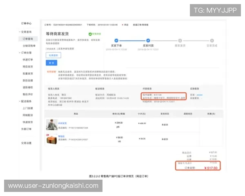This screenshot has height=196, width=245.
Task: Open 售后评价 in the sidebar
Action: [28, 94]
